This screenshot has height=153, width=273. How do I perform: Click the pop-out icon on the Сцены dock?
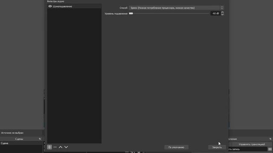tap(40, 139)
